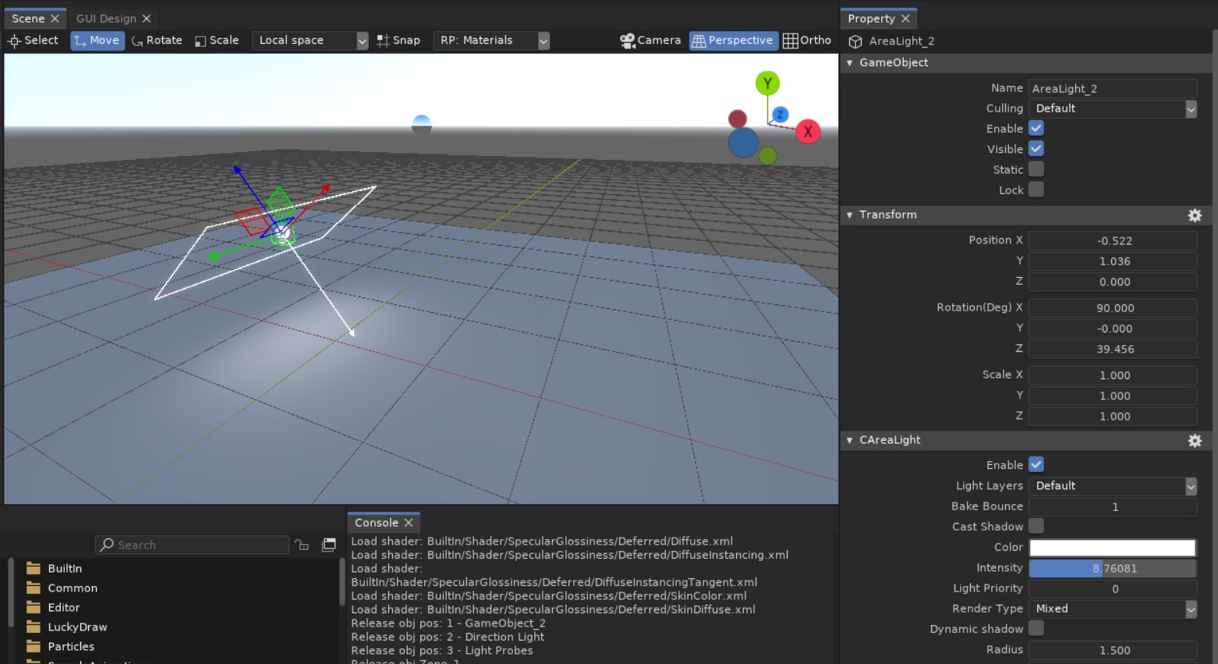Viewport: 1218px width, 664px height.
Task: Toggle the Snap option
Action: click(398, 41)
